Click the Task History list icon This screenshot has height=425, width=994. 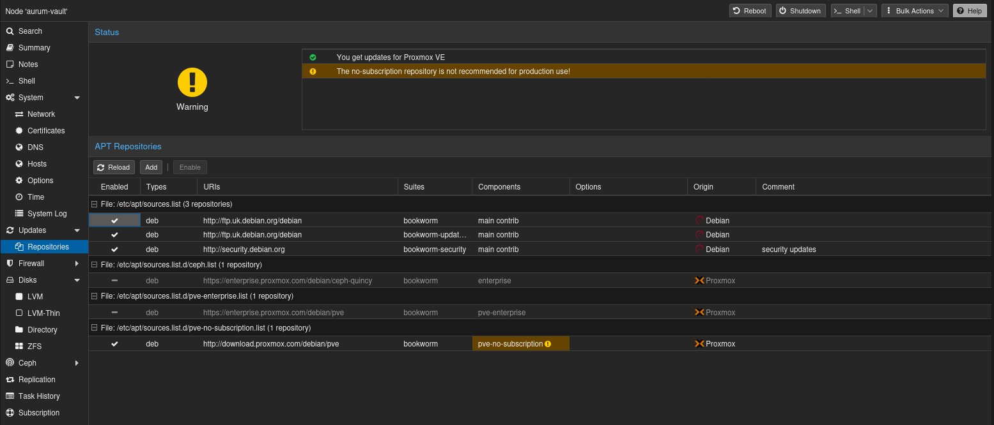10,396
